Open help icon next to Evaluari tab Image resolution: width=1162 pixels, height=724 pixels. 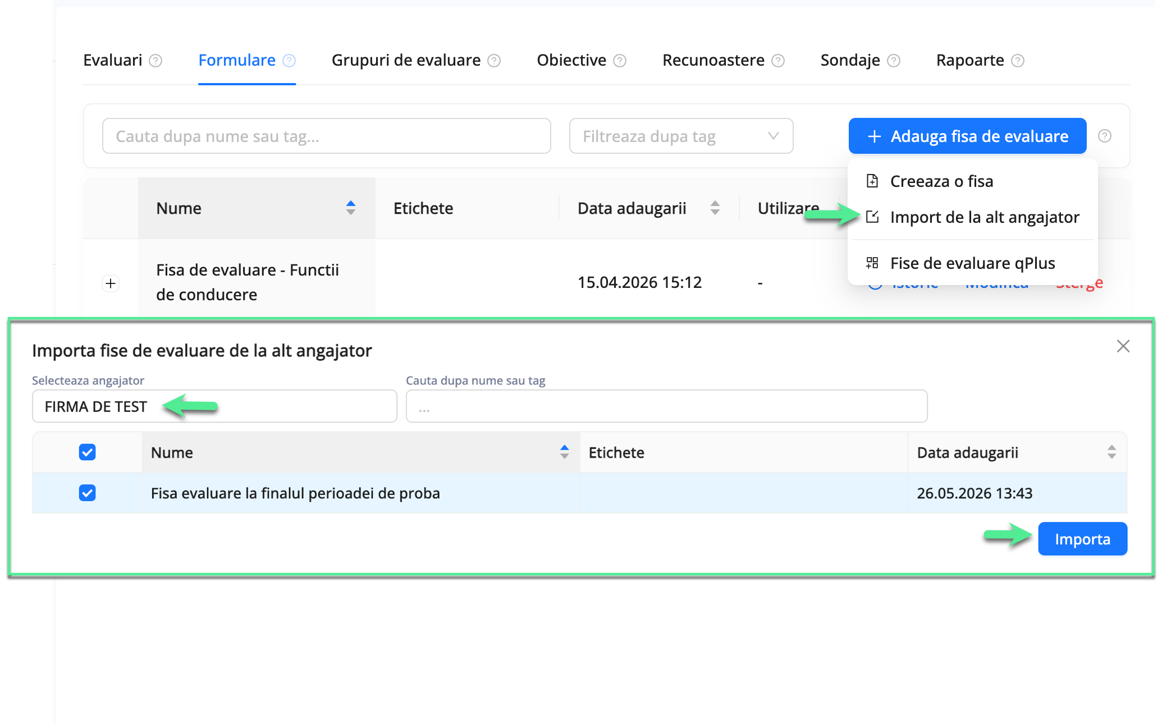155,61
